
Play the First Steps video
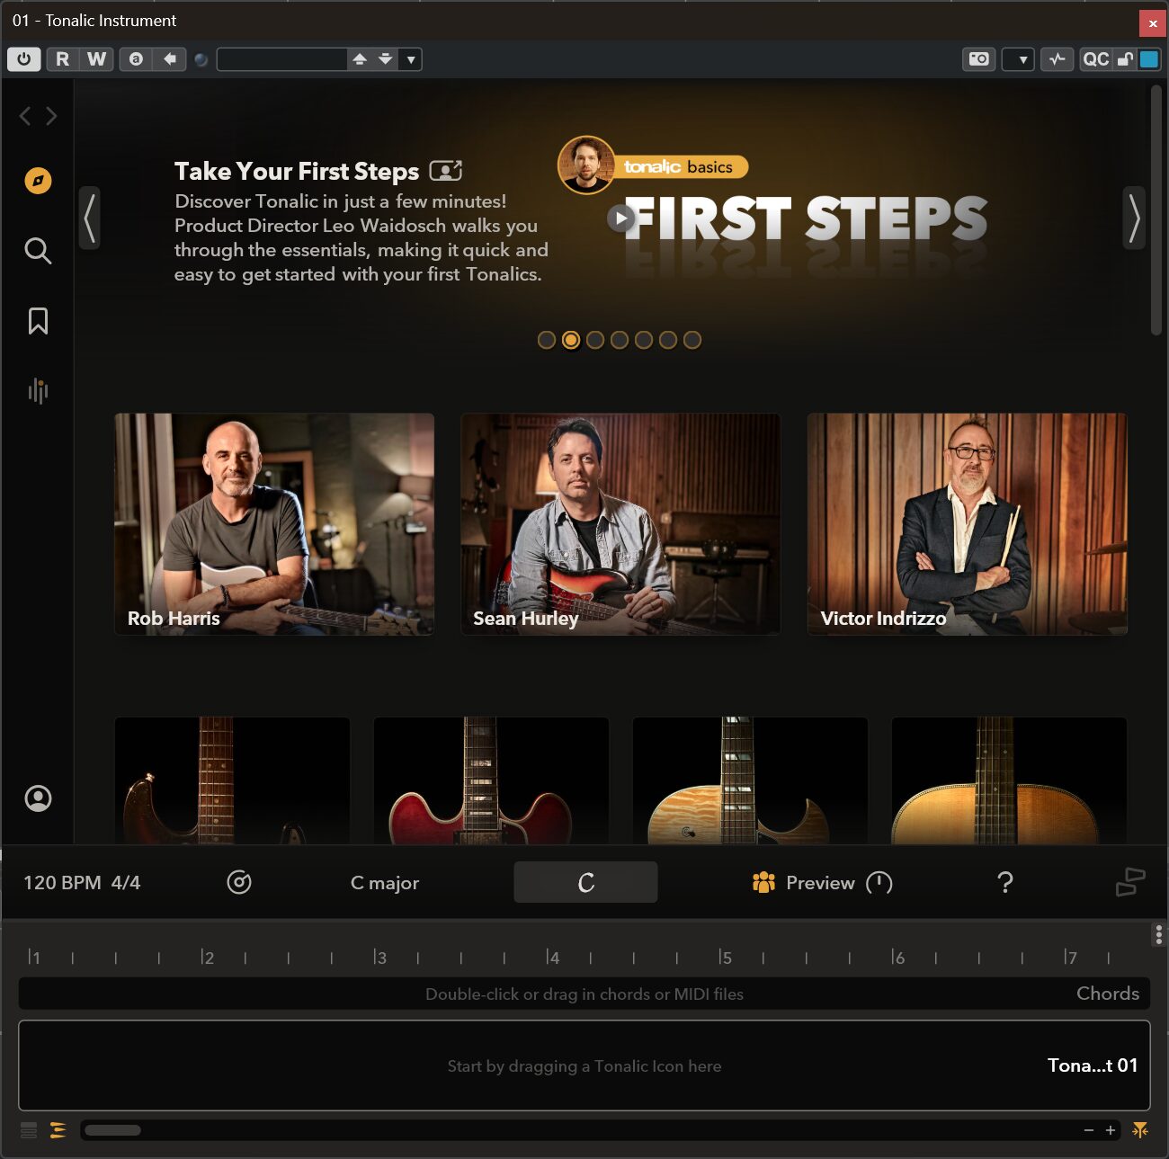pyautogui.click(x=620, y=218)
